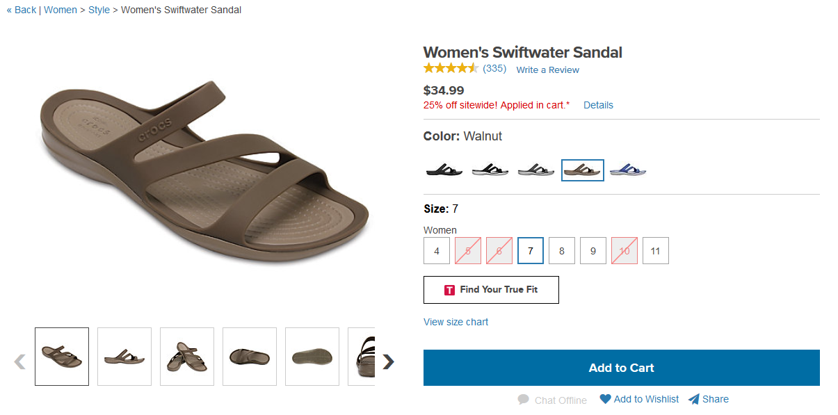Select women's size 4
The width and height of the screenshot is (838, 415).
[x=437, y=251]
